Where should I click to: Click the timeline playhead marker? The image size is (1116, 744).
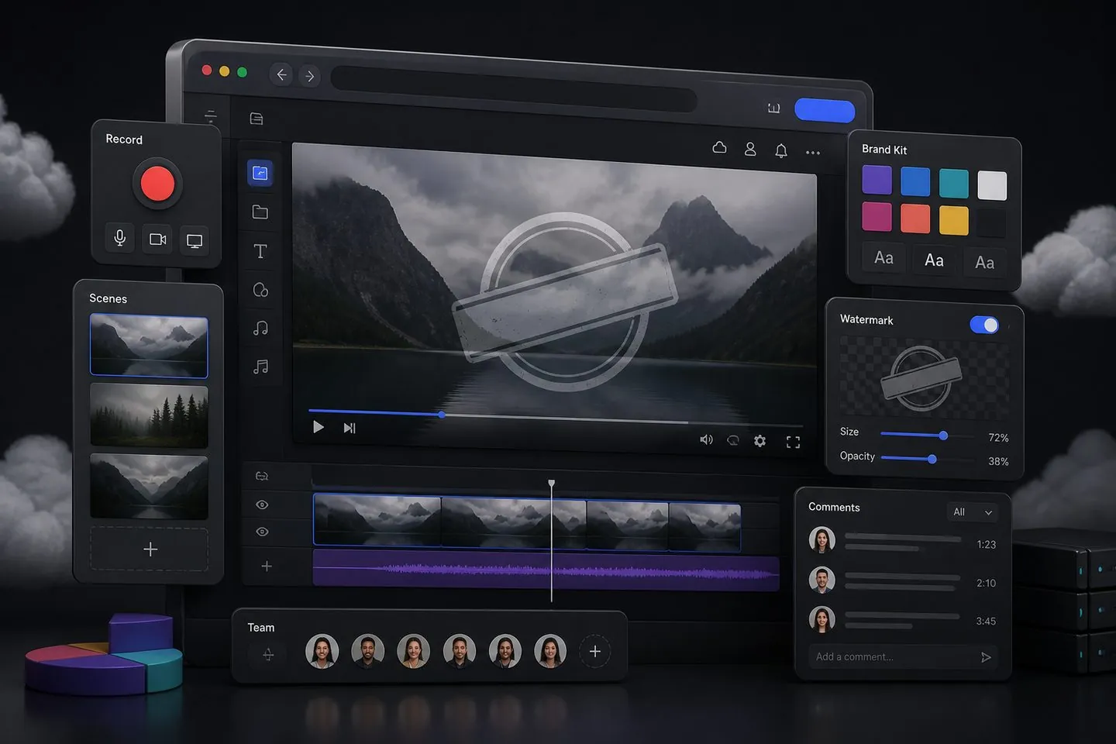pyautogui.click(x=552, y=484)
